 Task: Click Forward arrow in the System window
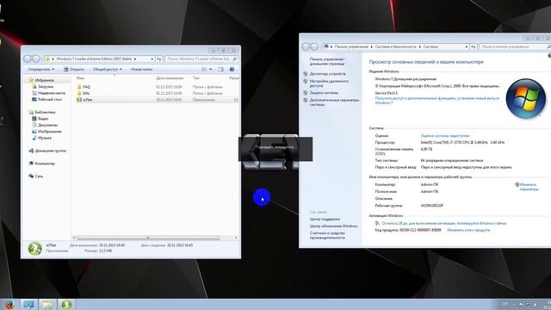click(x=314, y=46)
